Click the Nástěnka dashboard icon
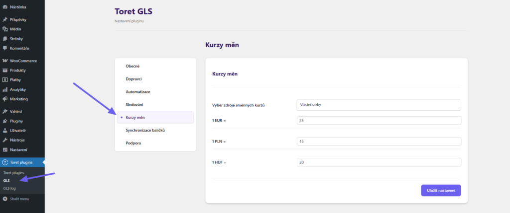Image resolution: width=510 pixels, height=213 pixels. point(5,7)
